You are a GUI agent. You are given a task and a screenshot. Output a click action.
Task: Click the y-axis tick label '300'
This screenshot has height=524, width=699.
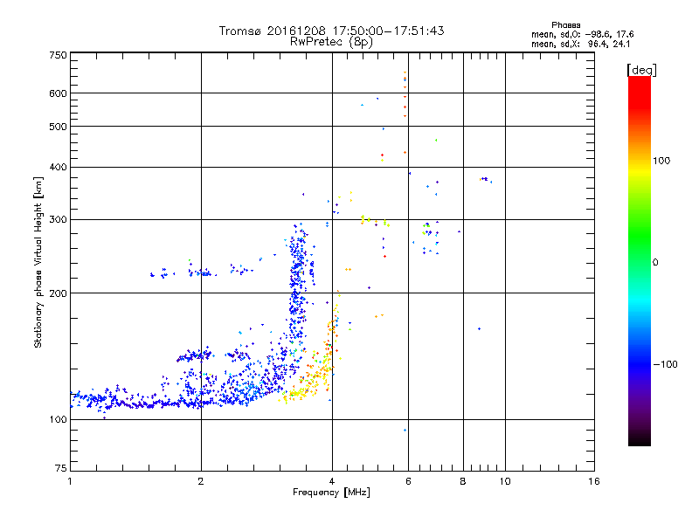[x=59, y=220]
